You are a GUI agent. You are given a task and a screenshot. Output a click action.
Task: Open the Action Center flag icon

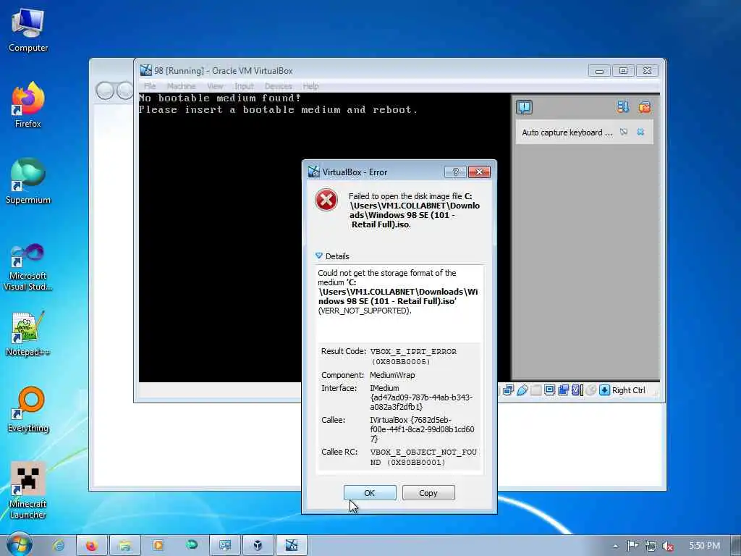pos(632,546)
